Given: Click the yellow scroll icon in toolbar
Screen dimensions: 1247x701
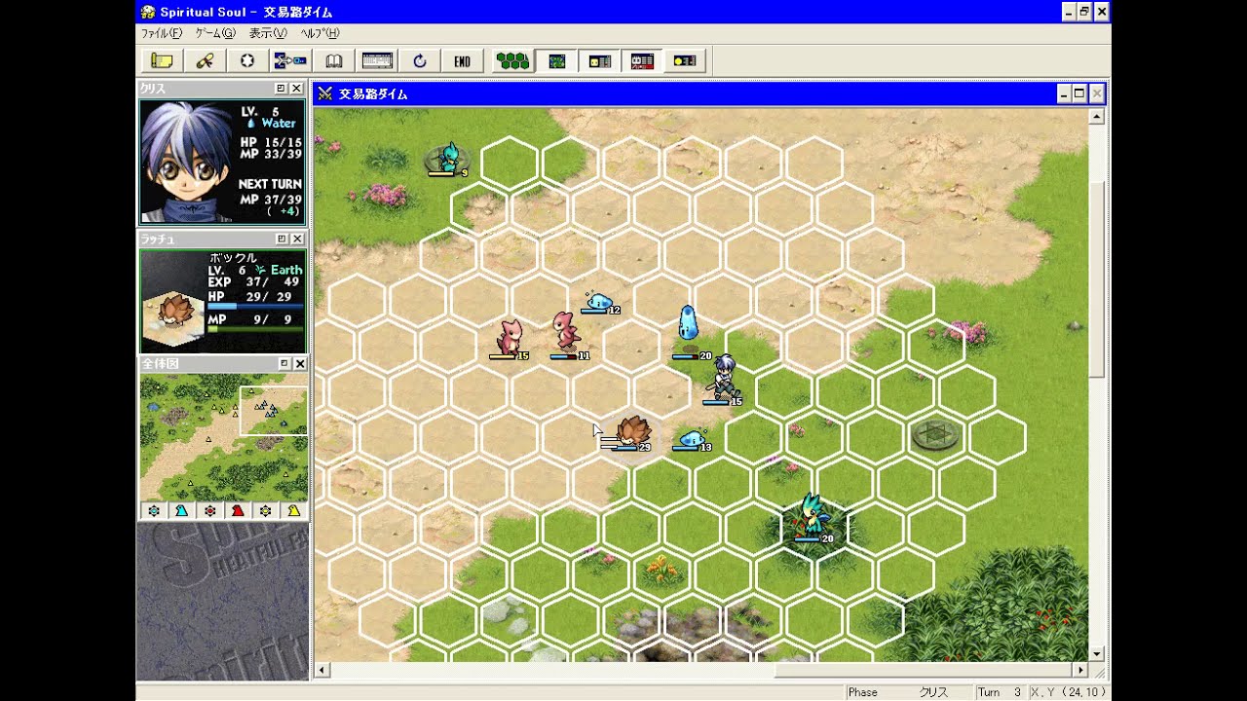Looking at the screenshot, I should pyautogui.click(x=162, y=61).
